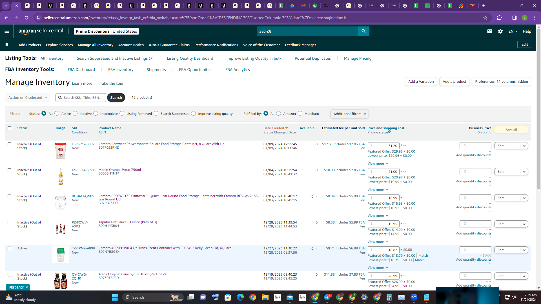Open Microsoft Store from the taskbar
Viewport: 541px width, 304px height.
pos(228,297)
